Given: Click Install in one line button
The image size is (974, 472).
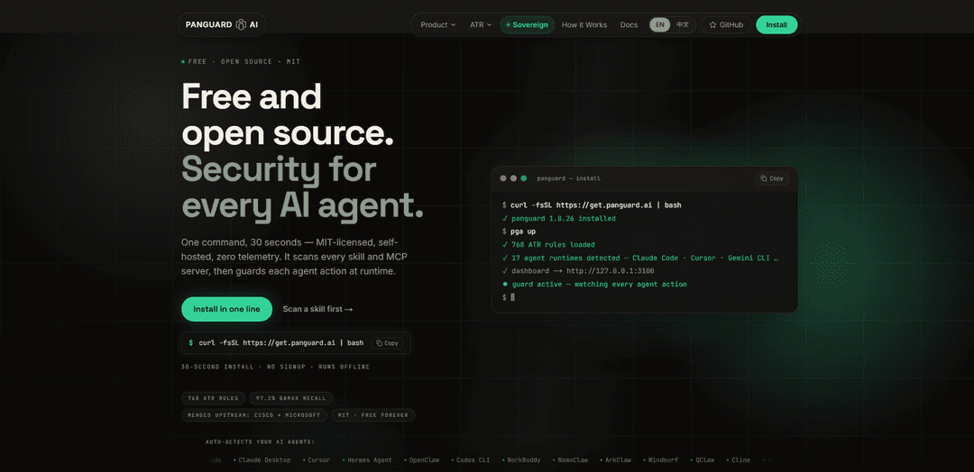Looking at the screenshot, I should 226,309.
